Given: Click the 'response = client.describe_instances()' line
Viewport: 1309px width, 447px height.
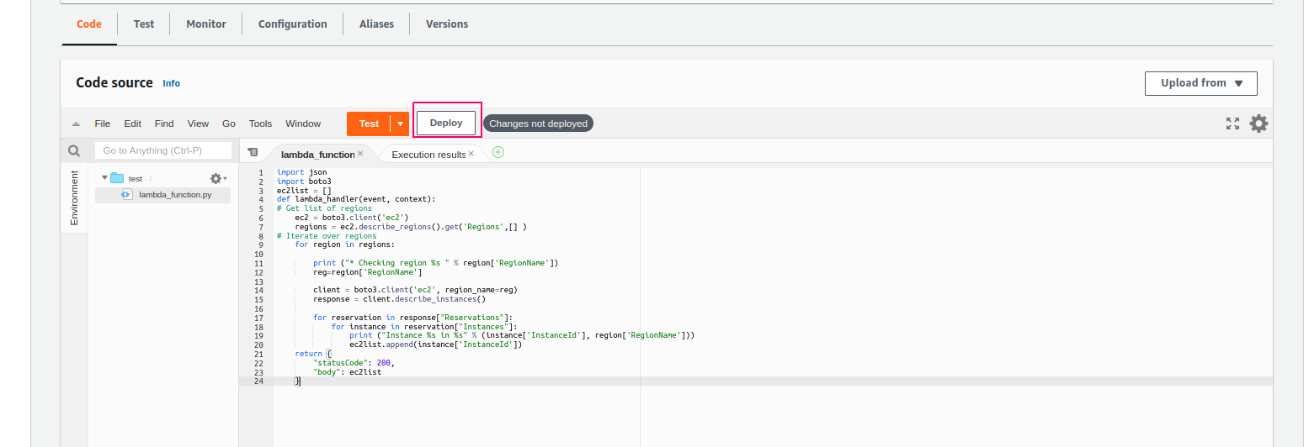Looking at the screenshot, I should tap(400, 299).
